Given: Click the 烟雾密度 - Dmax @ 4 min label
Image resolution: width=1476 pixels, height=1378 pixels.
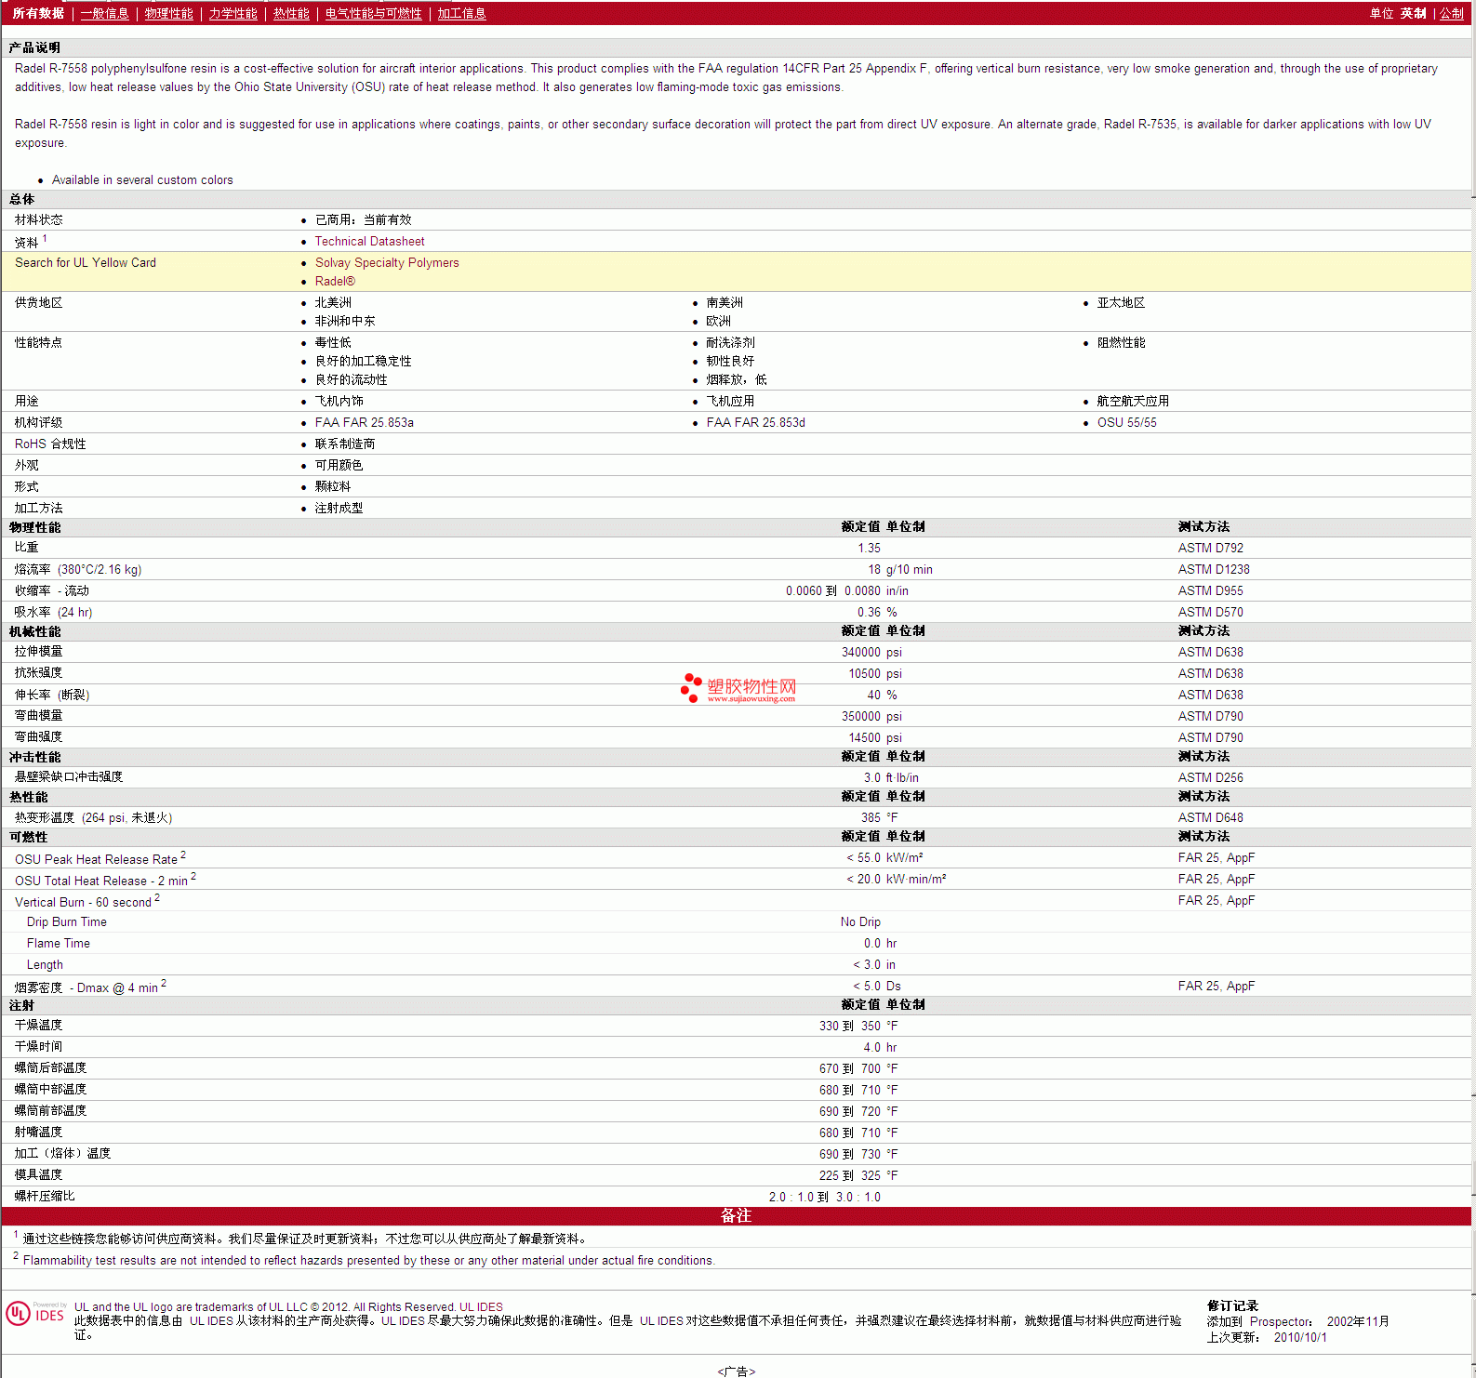Looking at the screenshot, I should pyautogui.click(x=86, y=987).
